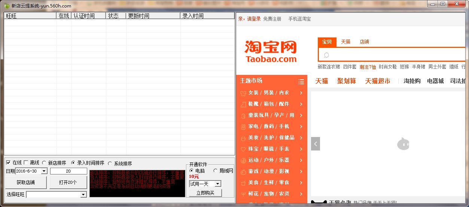Viewport: 469px width, 207px height.
Task: Select the 新店排序 radio button
Action: [44, 163]
